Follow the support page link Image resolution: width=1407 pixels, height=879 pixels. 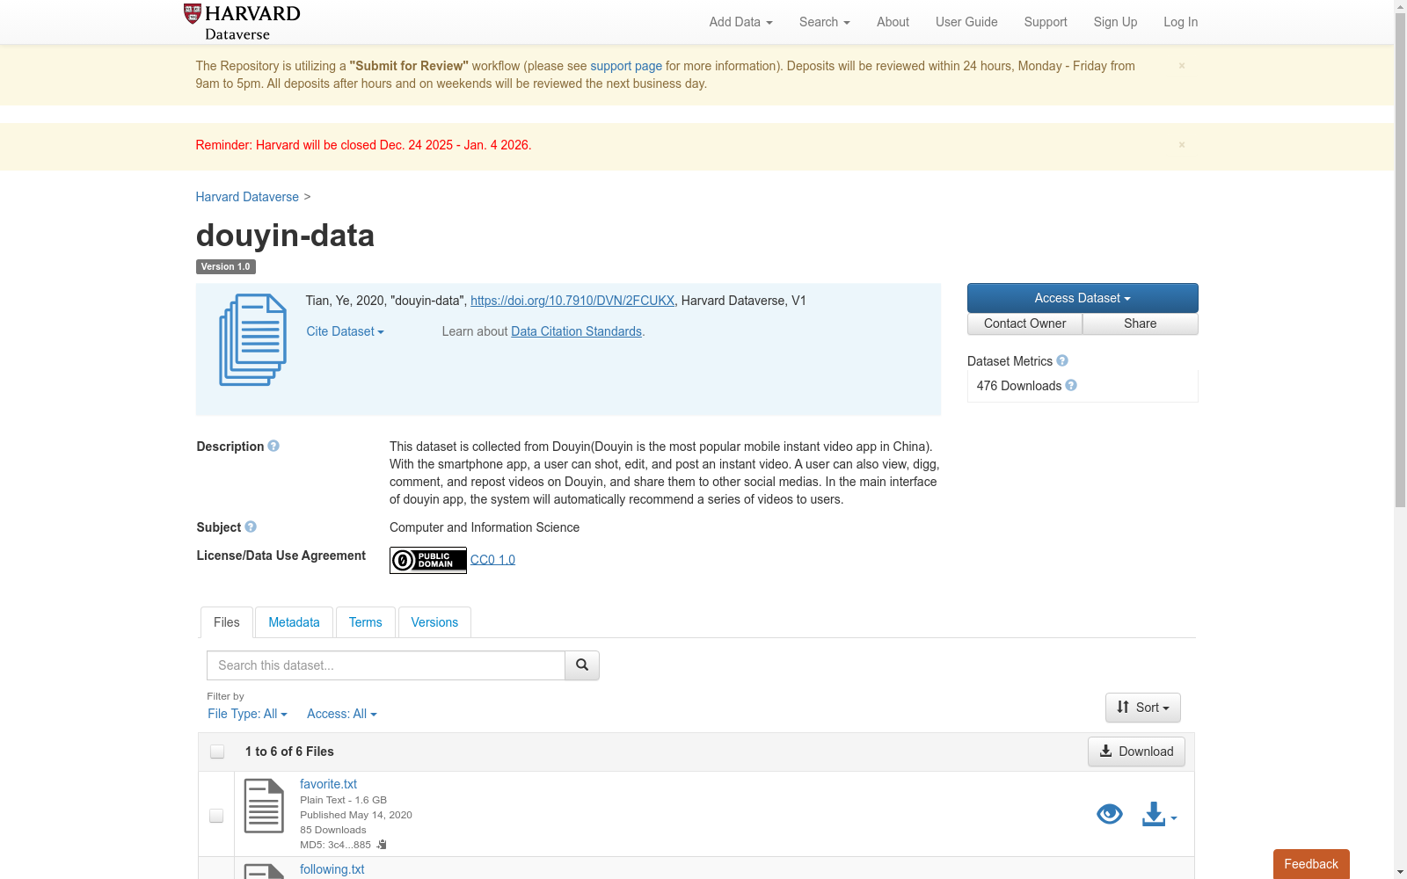[x=626, y=66]
